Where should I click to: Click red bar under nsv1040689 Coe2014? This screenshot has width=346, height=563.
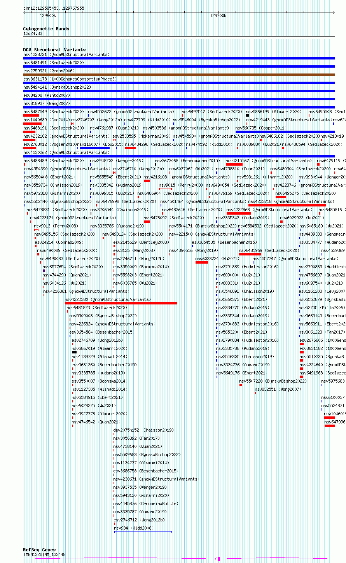(x=32, y=124)
